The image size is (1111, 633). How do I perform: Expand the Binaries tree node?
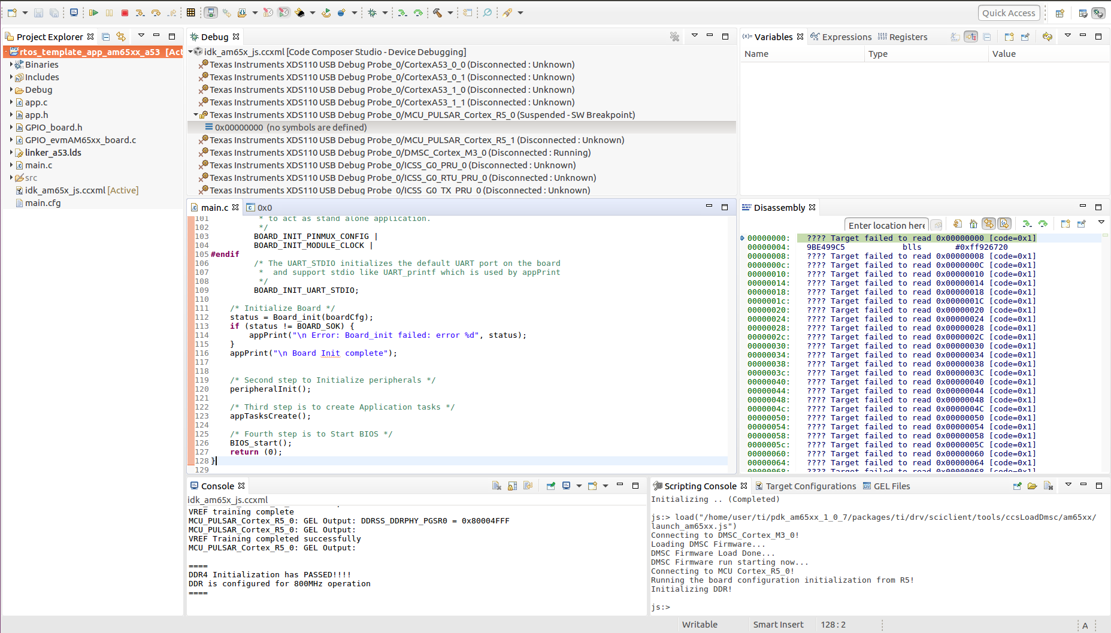click(11, 65)
